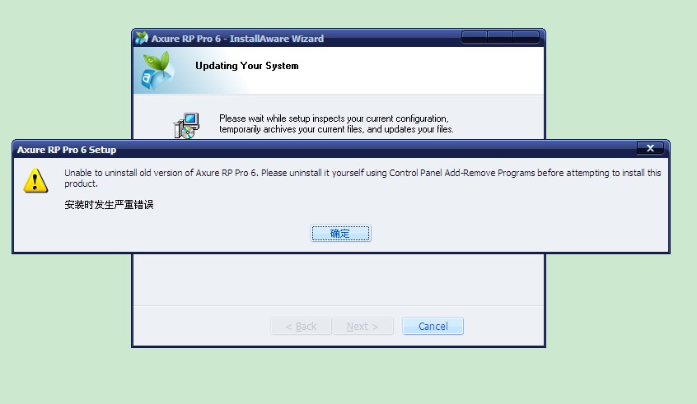Click the 'Unable to uninstall old version' message

pos(363,178)
